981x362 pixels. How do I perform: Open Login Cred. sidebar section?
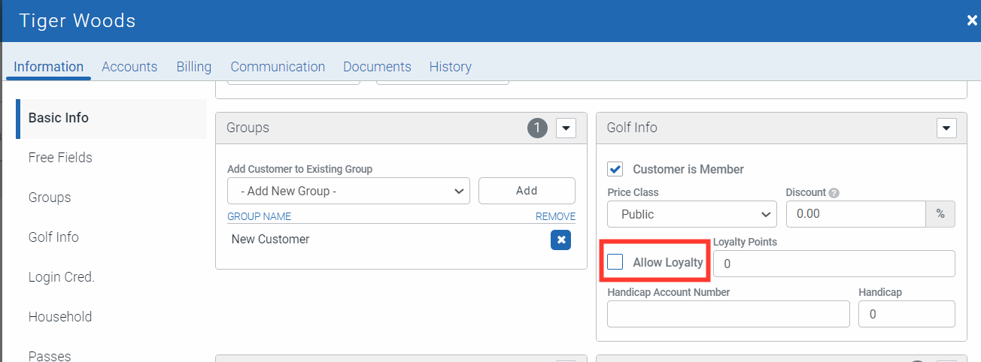(61, 276)
